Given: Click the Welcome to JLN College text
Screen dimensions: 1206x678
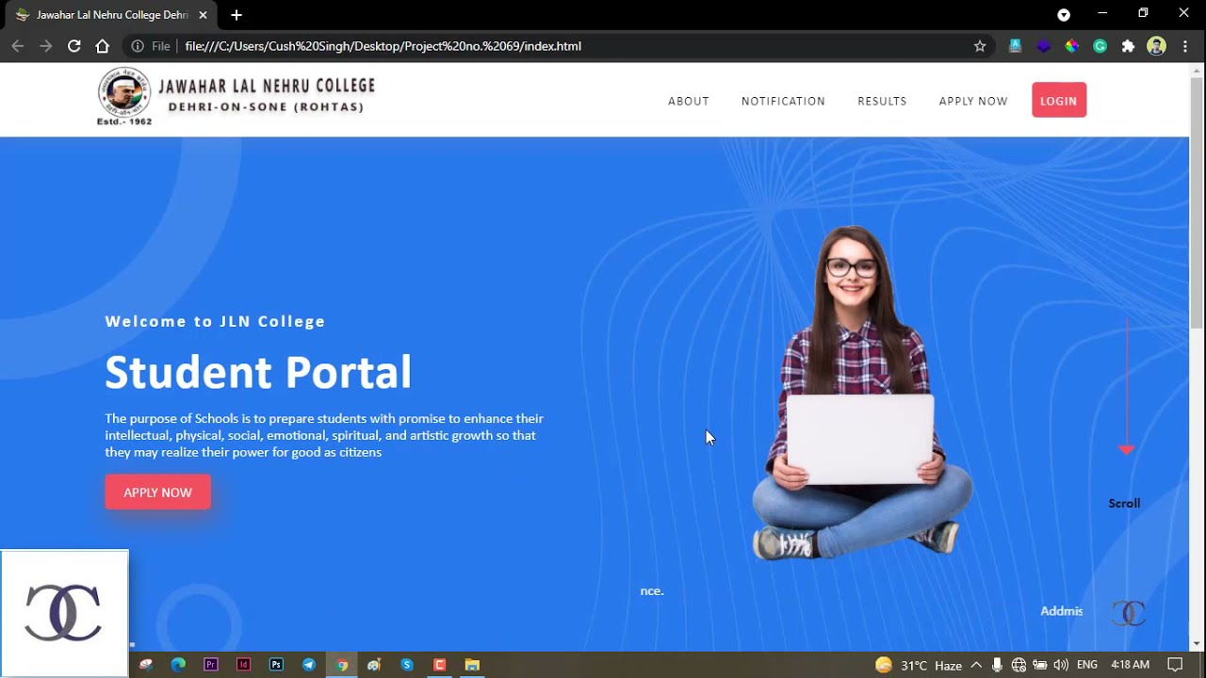Looking at the screenshot, I should tap(215, 321).
